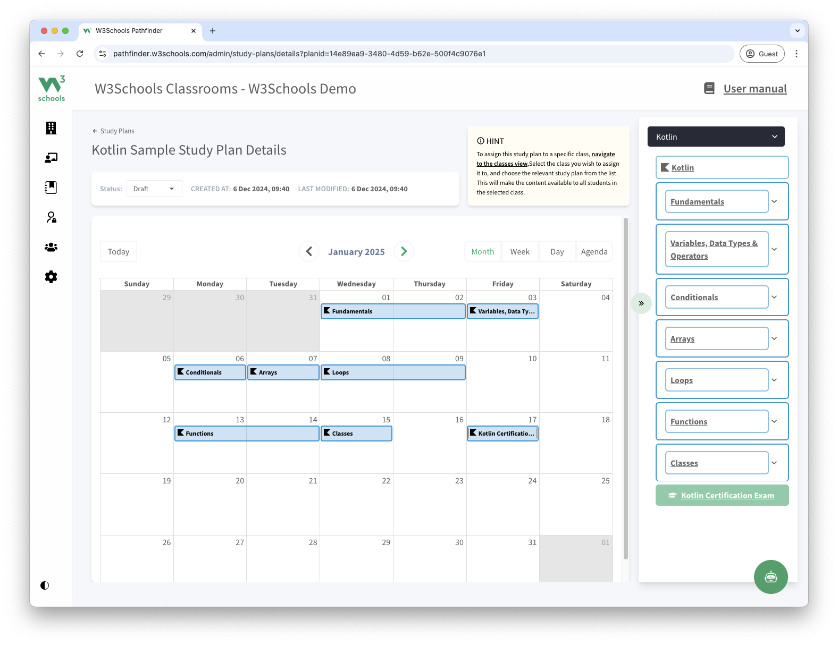Open the Kotlin course selector dropdown
This screenshot has height=646, width=838.
[x=716, y=137]
